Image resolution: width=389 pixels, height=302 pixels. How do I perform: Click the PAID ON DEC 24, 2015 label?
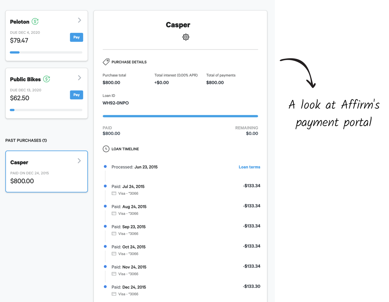[30, 173]
